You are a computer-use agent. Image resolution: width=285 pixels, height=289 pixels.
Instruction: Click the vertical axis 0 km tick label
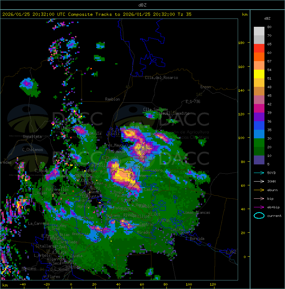coord(245,257)
